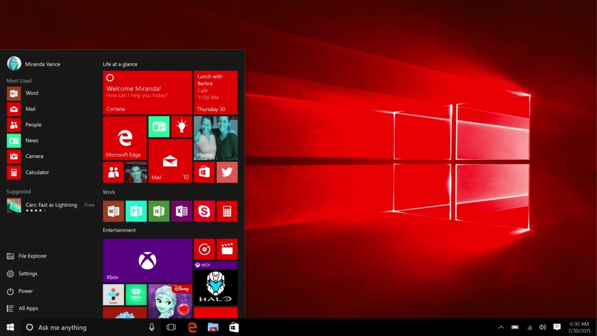Open Mail from Most Used list
The width and height of the screenshot is (597, 336).
click(x=50, y=109)
